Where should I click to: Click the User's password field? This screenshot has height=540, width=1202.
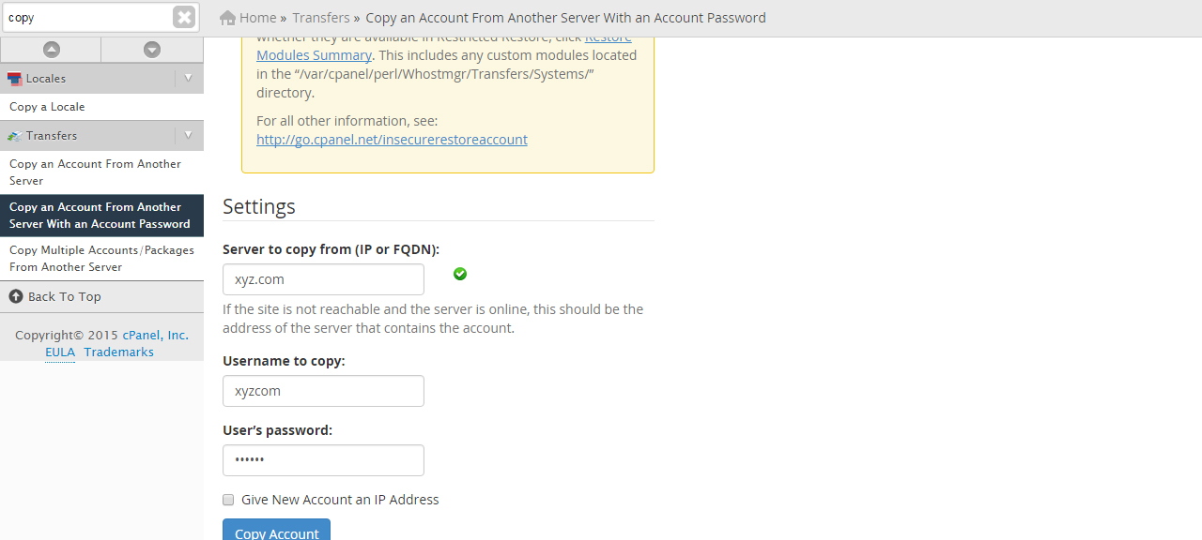(x=323, y=460)
